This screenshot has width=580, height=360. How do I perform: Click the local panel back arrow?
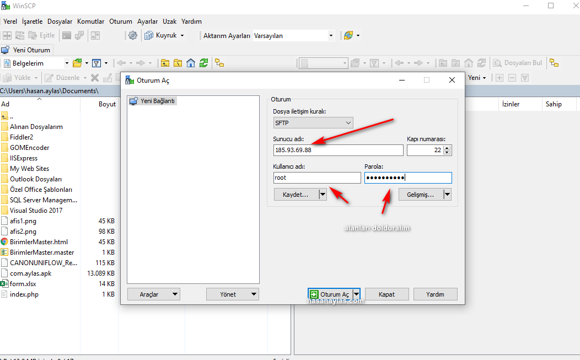[x=121, y=63]
